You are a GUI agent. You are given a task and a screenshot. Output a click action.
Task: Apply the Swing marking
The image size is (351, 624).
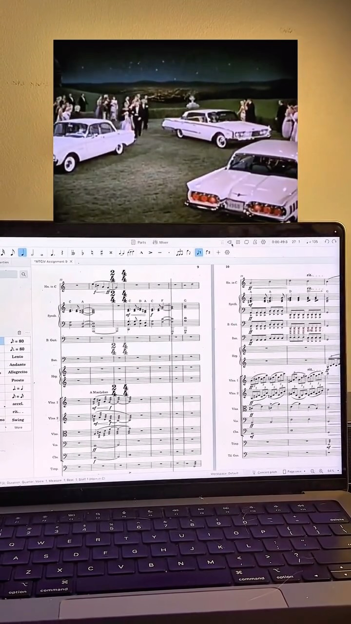(x=18, y=420)
